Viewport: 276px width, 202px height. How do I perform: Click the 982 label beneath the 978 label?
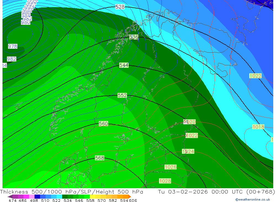(x=12, y=59)
